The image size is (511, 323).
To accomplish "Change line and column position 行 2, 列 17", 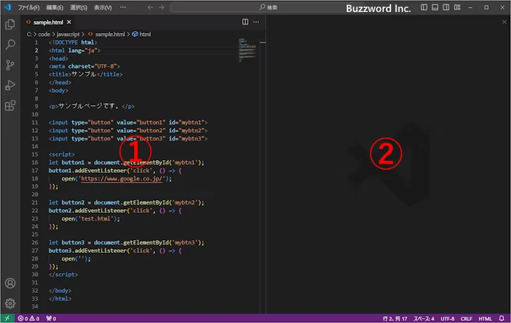I will pyautogui.click(x=394, y=319).
